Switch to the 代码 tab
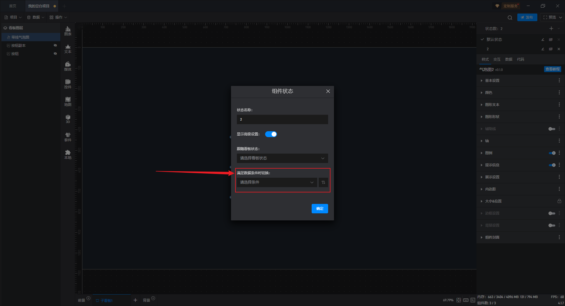 coord(520,59)
